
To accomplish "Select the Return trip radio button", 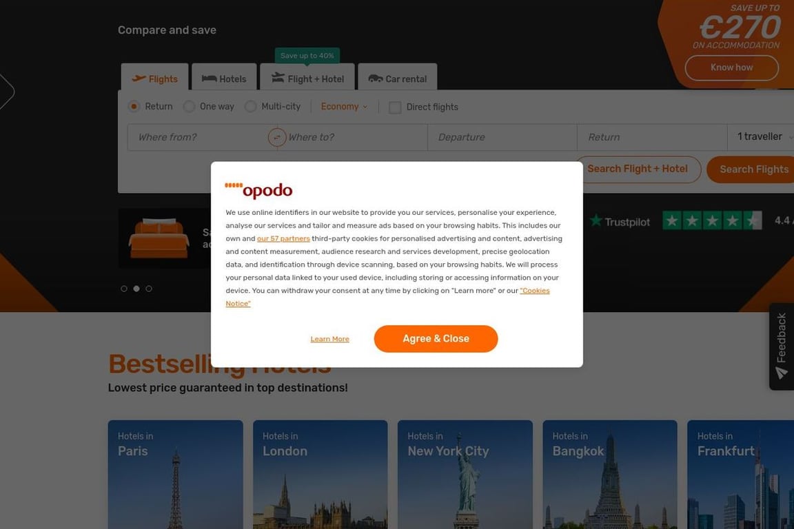I will 134,106.
